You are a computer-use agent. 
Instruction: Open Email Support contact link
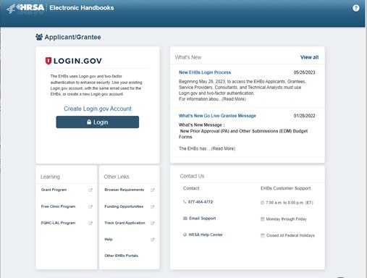pos(202,219)
